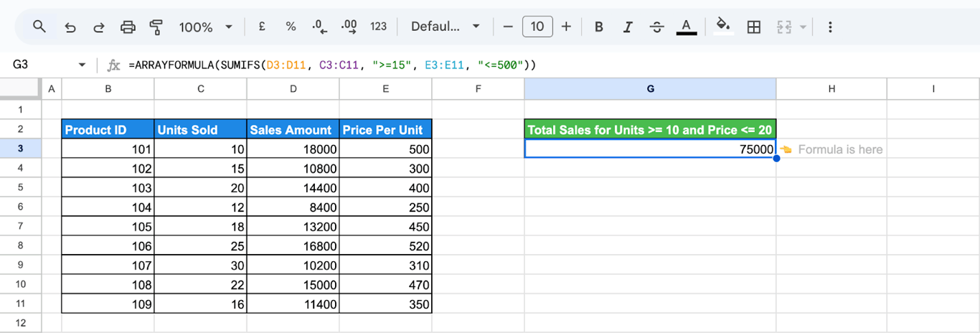Viewport: 980px width, 333px height.
Task: Click the search menus magnifier icon
Action: point(39,27)
